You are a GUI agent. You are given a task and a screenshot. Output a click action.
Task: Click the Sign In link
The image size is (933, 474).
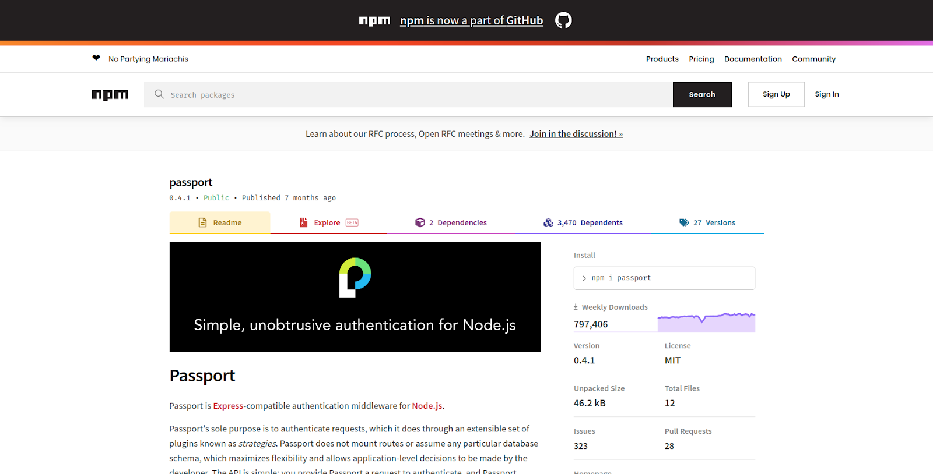(x=827, y=94)
